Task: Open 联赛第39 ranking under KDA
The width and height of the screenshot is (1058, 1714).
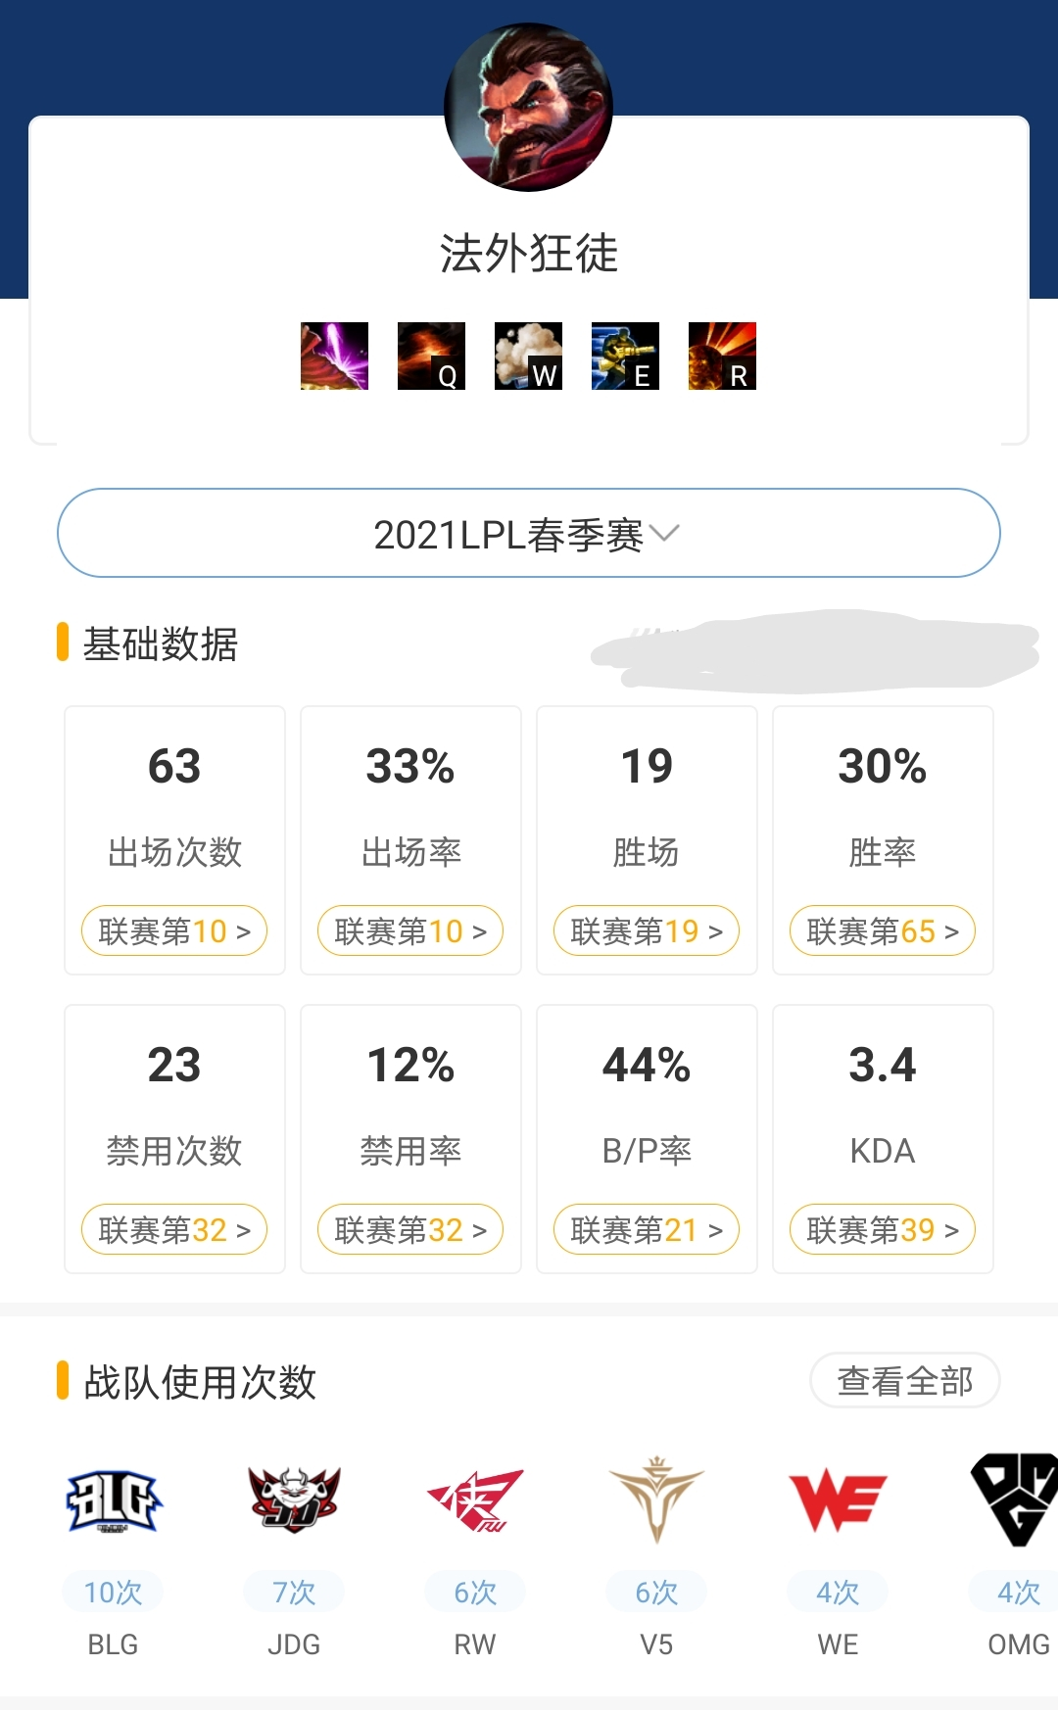Action: click(882, 1229)
